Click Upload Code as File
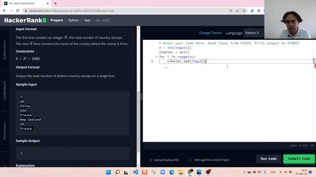The width and height of the screenshot is (316, 177). tap(164, 160)
